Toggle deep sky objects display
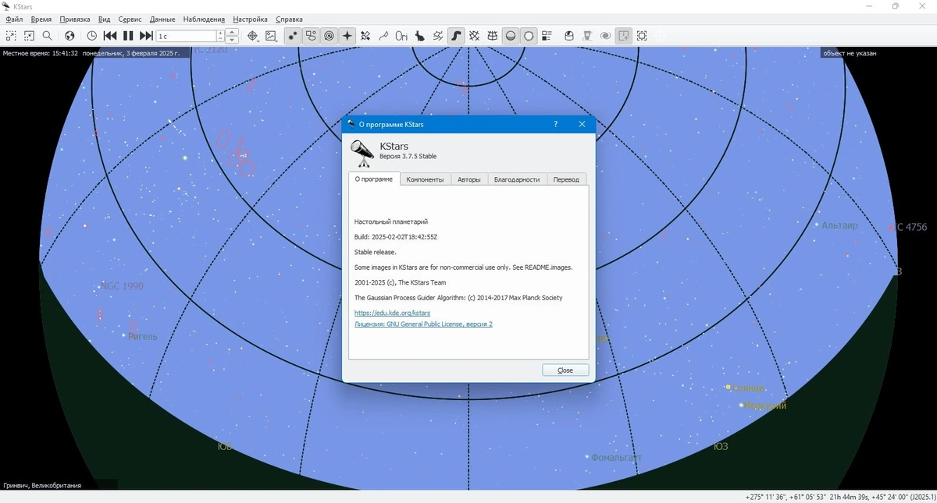Viewport: 937px width, 503px height. pos(311,35)
